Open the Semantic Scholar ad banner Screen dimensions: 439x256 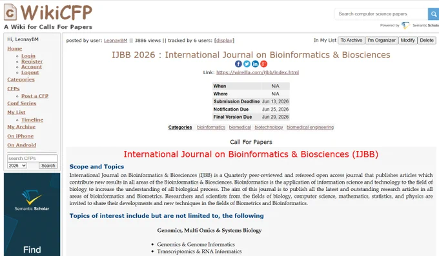tap(32, 214)
